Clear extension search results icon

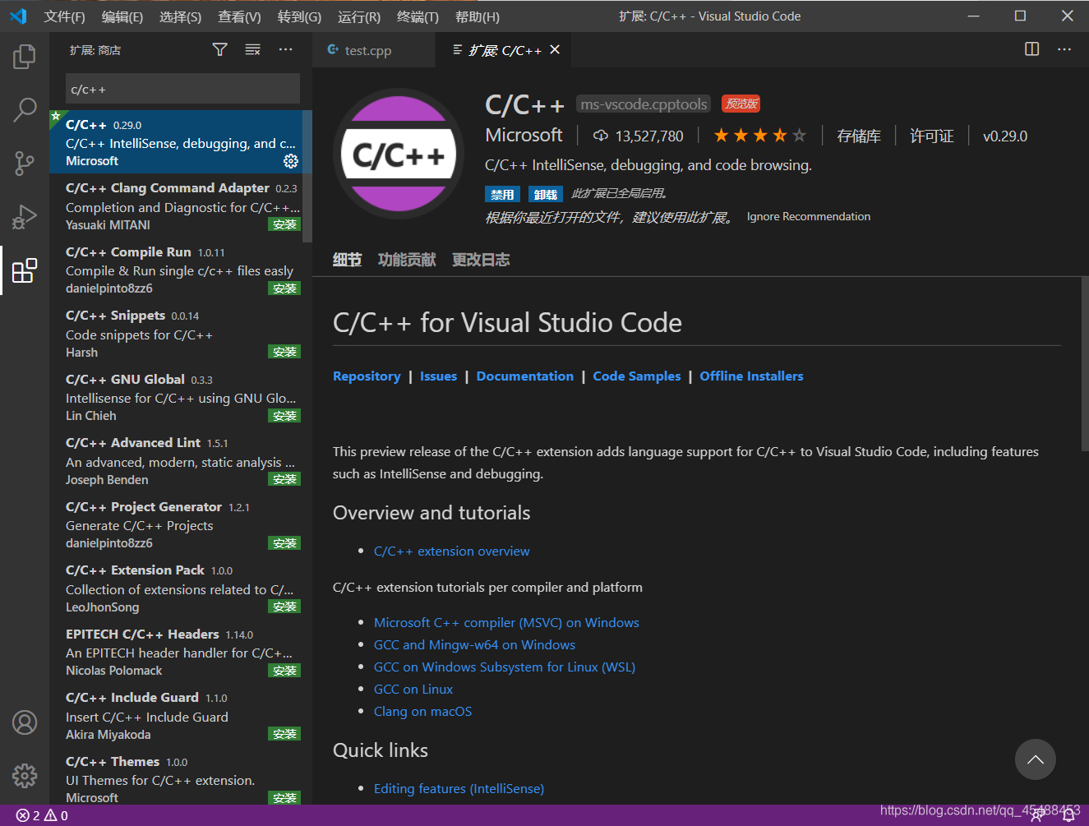[x=252, y=50]
